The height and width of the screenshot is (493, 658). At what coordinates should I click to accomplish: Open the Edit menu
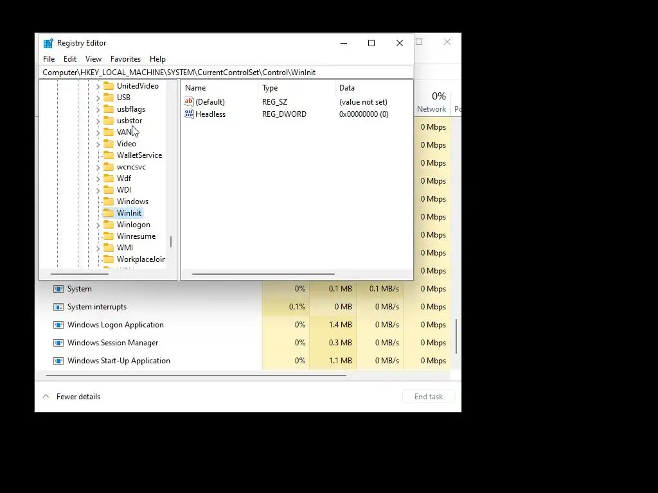point(69,59)
